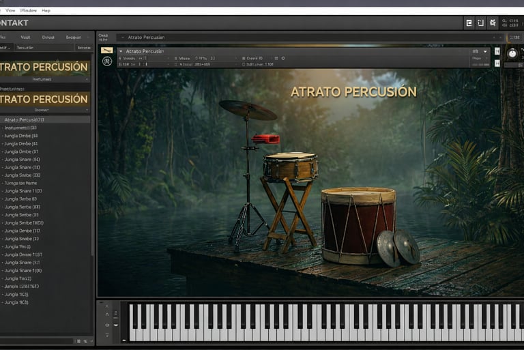Switch to the Brcqoat browser tab

tap(73, 38)
